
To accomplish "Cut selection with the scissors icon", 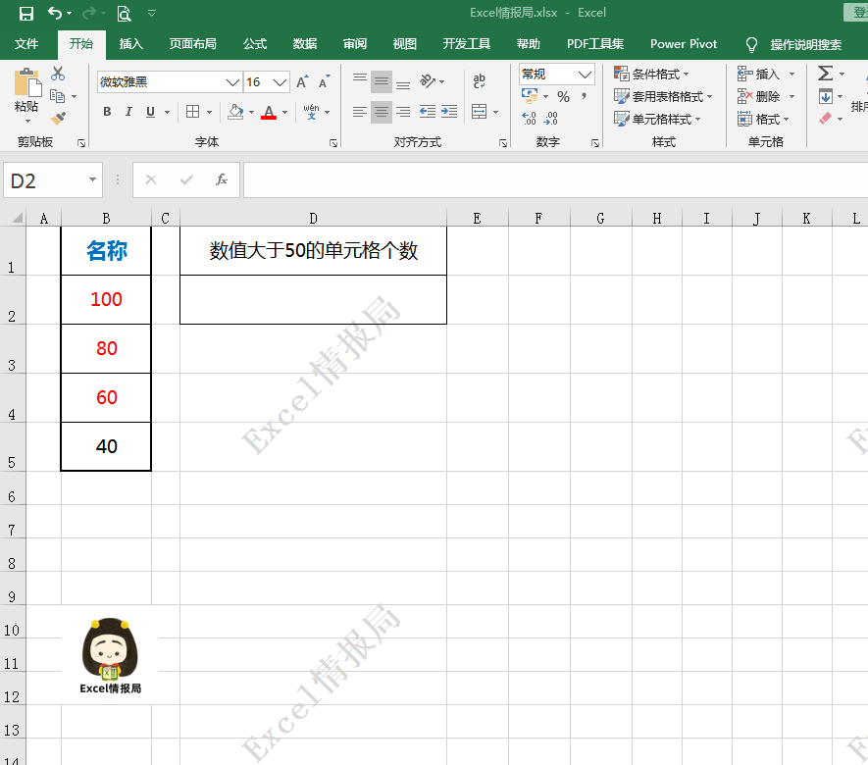I will click(x=58, y=74).
